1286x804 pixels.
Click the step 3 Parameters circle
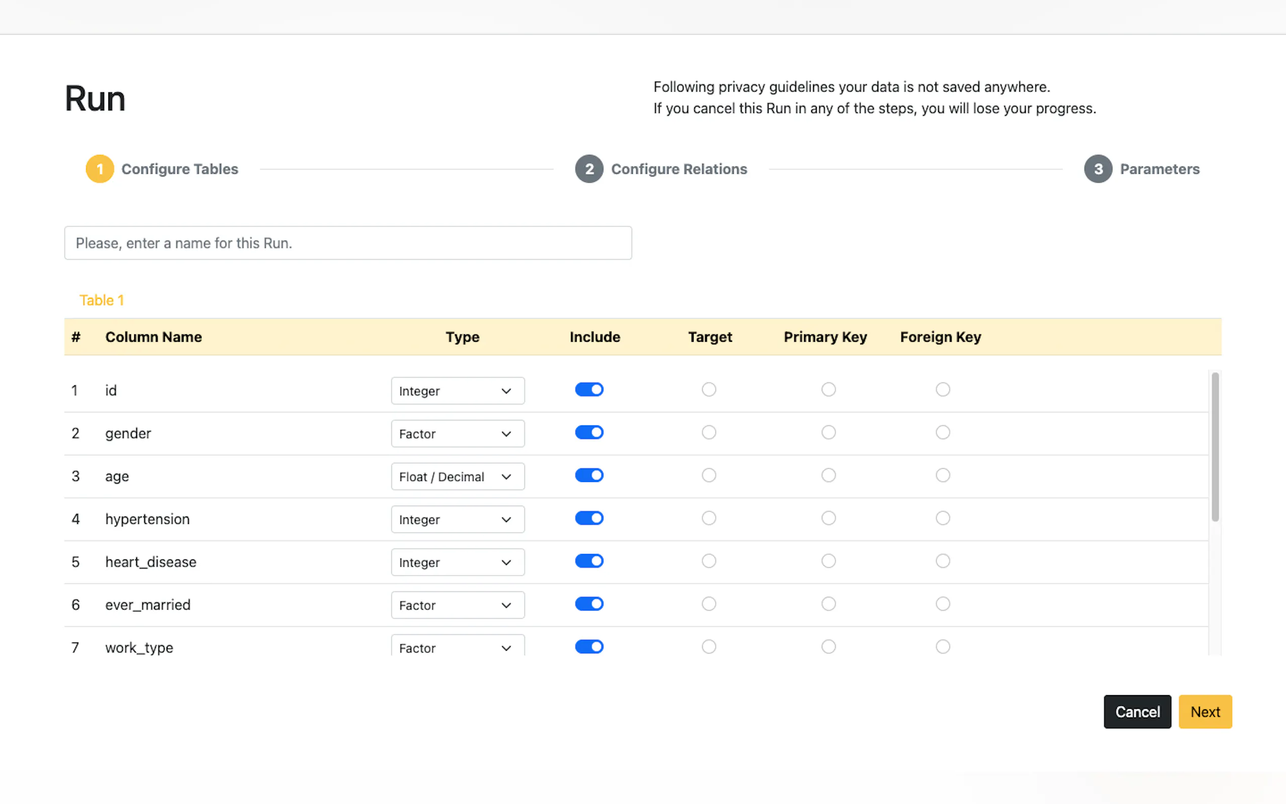[x=1098, y=169]
